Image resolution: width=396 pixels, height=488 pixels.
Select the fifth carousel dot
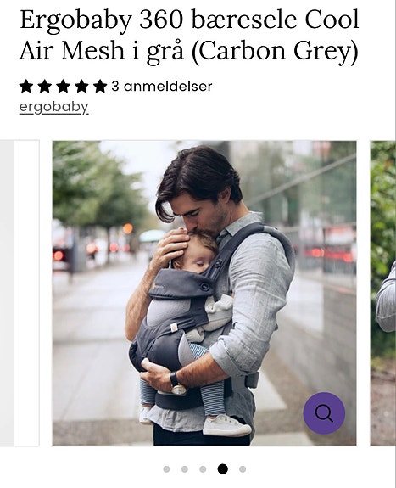[x=243, y=469]
